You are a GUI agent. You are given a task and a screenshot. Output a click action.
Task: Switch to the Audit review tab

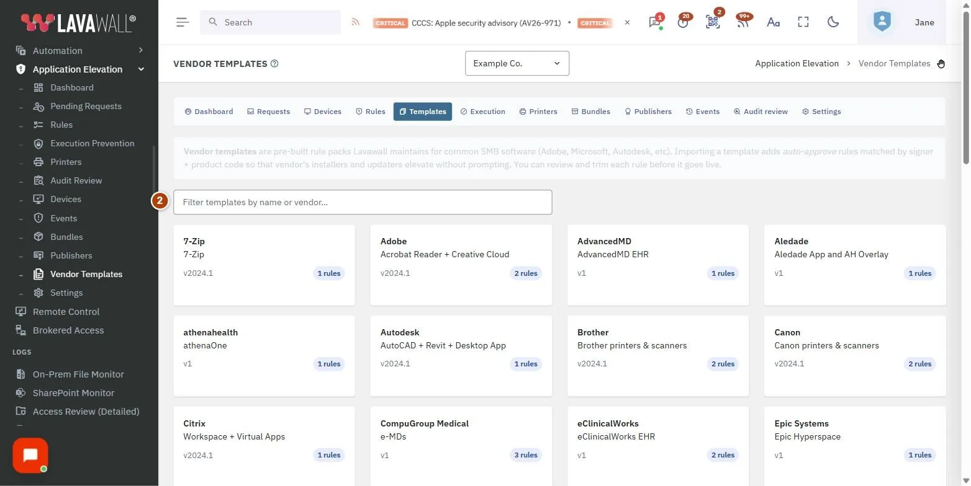point(761,112)
